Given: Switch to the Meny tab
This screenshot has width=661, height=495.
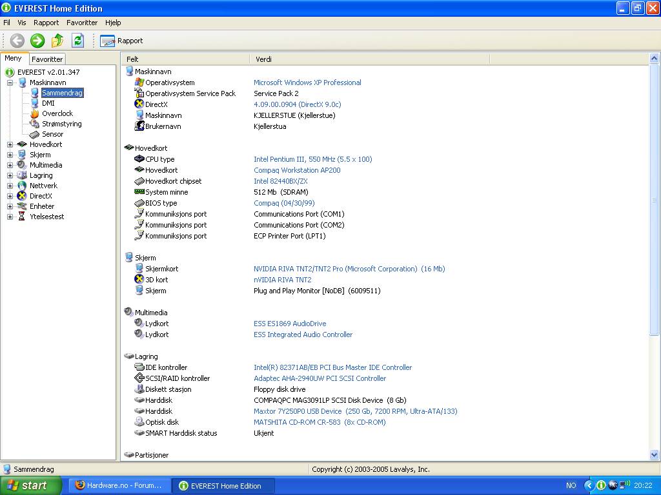Looking at the screenshot, I should click(14, 59).
